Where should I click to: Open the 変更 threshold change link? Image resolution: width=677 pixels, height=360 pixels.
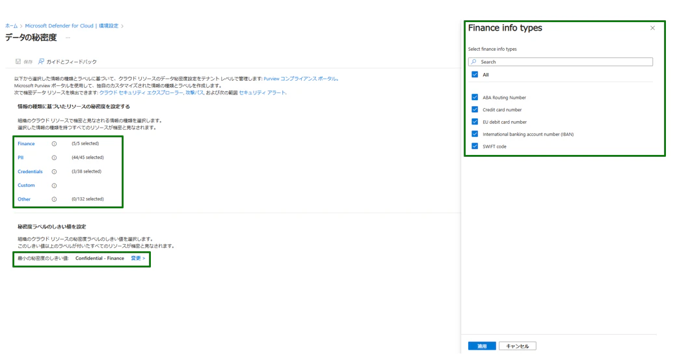tap(138, 258)
